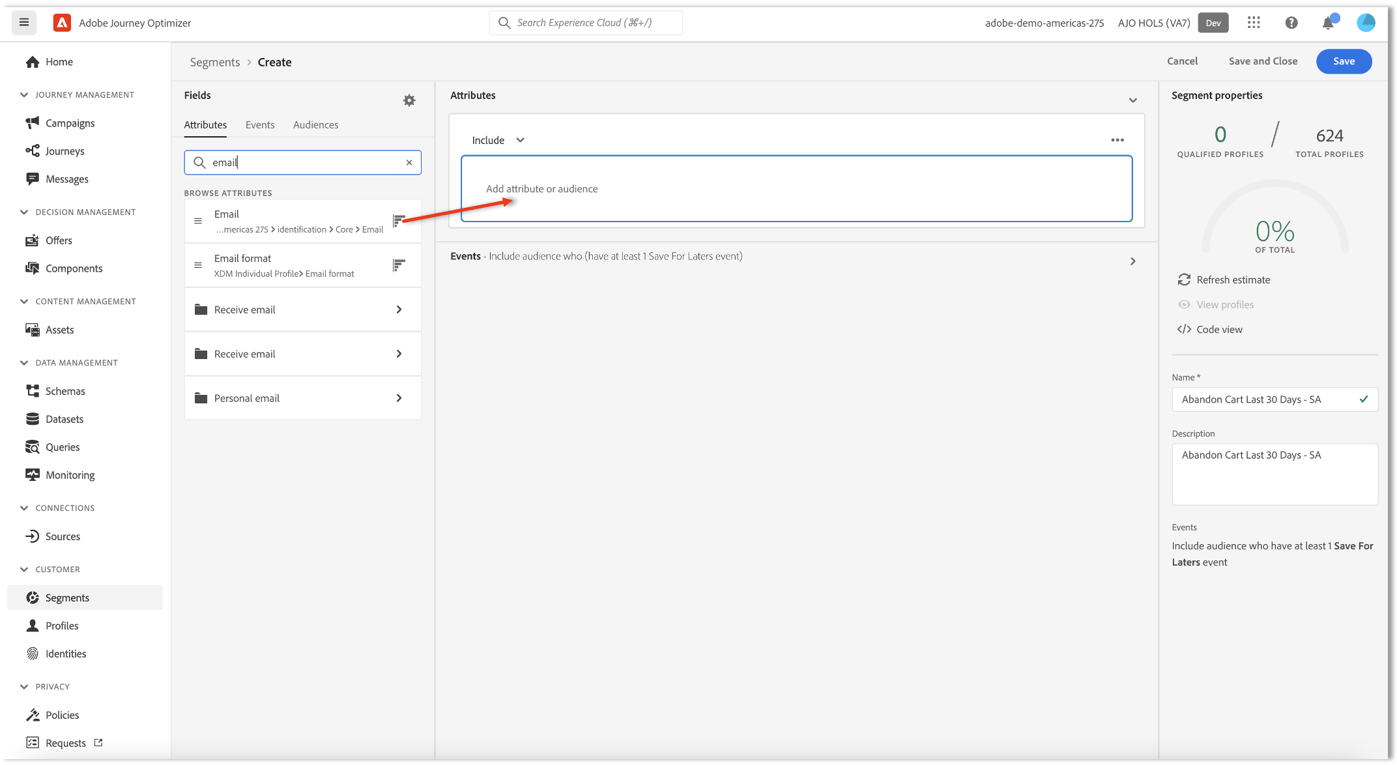View notifications bell
This screenshot has height=765, width=1397.
click(1329, 23)
